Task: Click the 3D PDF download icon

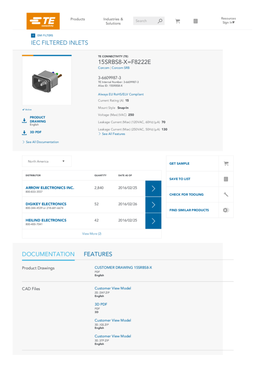Action: [x=24, y=132]
